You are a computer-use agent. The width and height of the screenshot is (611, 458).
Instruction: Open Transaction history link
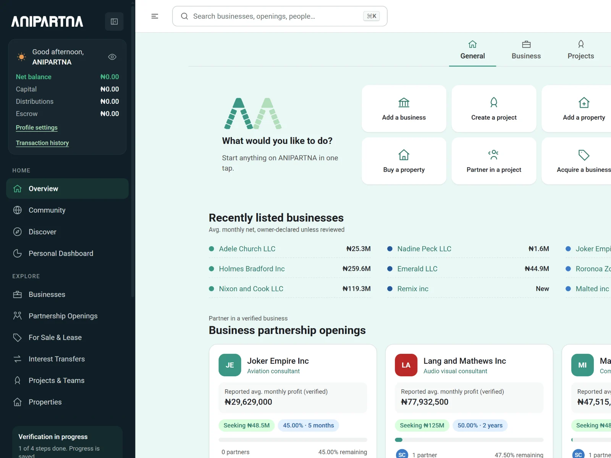click(x=42, y=143)
